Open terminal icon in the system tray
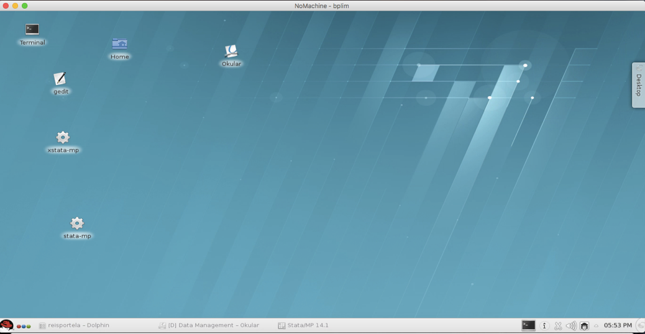The height and width of the screenshot is (334, 645). pyautogui.click(x=528, y=325)
